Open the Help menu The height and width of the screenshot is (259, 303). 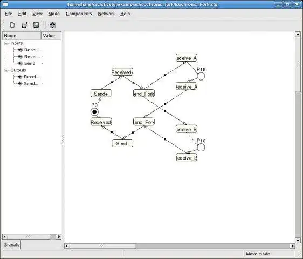coord(125,14)
